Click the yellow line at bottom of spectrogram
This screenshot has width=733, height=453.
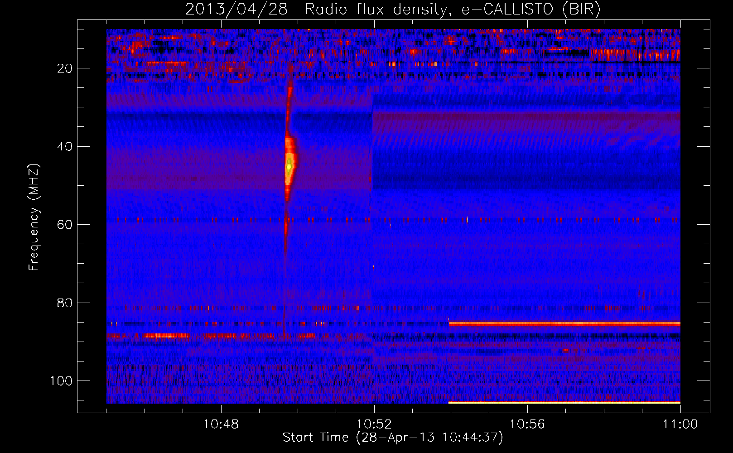coord(564,402)
